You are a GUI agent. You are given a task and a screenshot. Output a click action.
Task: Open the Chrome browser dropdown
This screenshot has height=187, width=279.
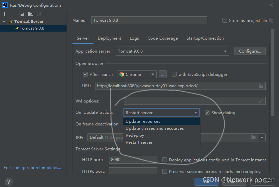(x=137, y=74)
